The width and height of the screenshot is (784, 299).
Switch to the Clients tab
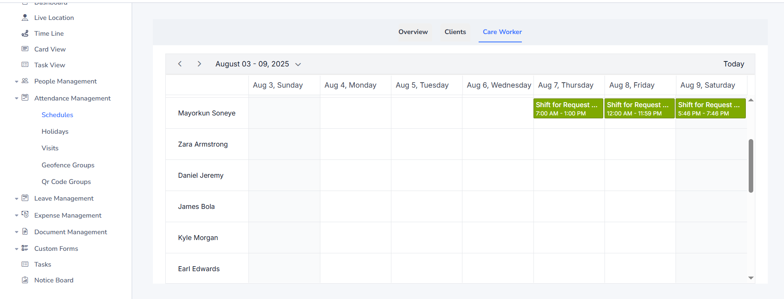click(455, 32)
